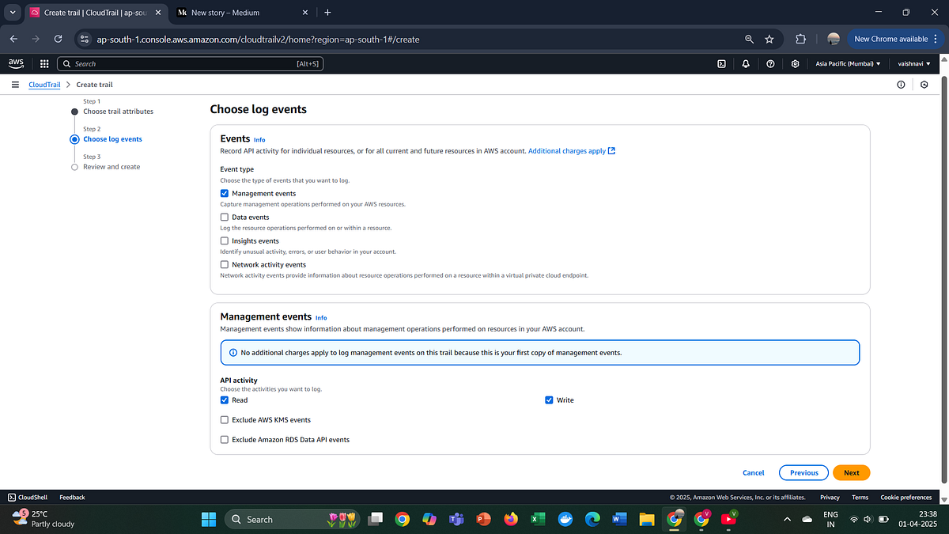Open the Info panel icon near top right
The width and height of the screenshot is (949, 534).
(x=901, y=85)
